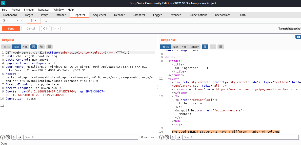Toggle show non-printable chars \n in Request panel
The image size is (301, 145).
(42, 47)
